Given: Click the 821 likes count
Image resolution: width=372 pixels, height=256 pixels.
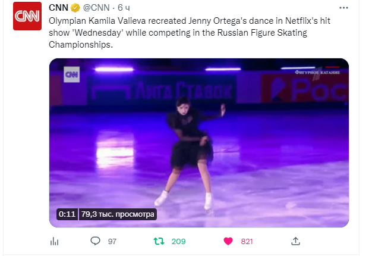Looking at the screenshot, I should [247, 241].
